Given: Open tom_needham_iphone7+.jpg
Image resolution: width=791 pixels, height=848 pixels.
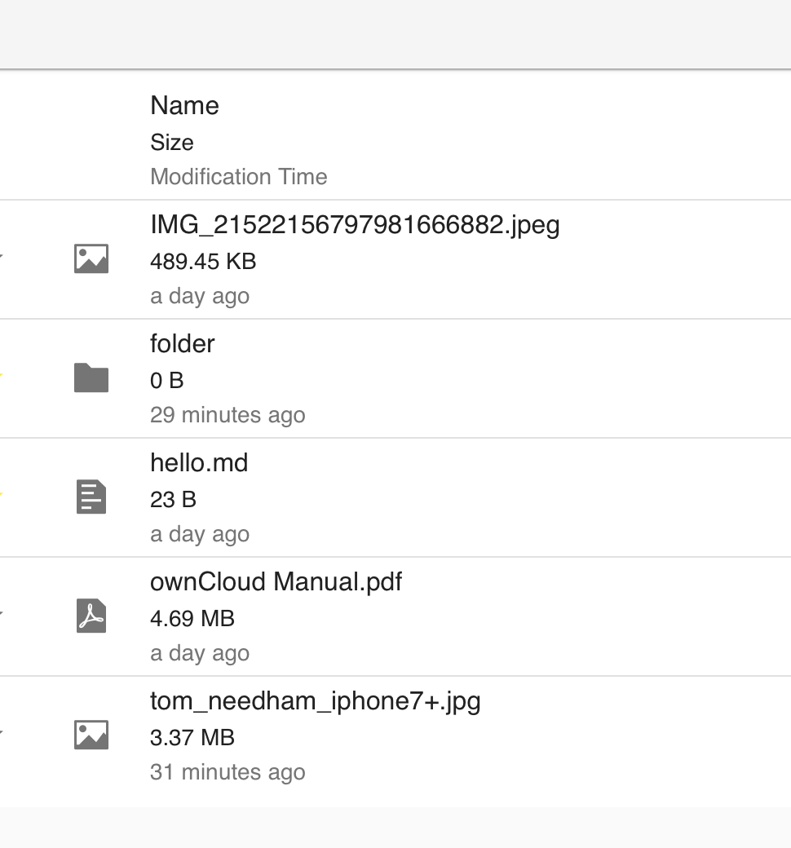Looking at the screenshot, I should [x=316, y=701].
